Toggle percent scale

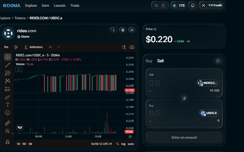[x=117, y=144]
